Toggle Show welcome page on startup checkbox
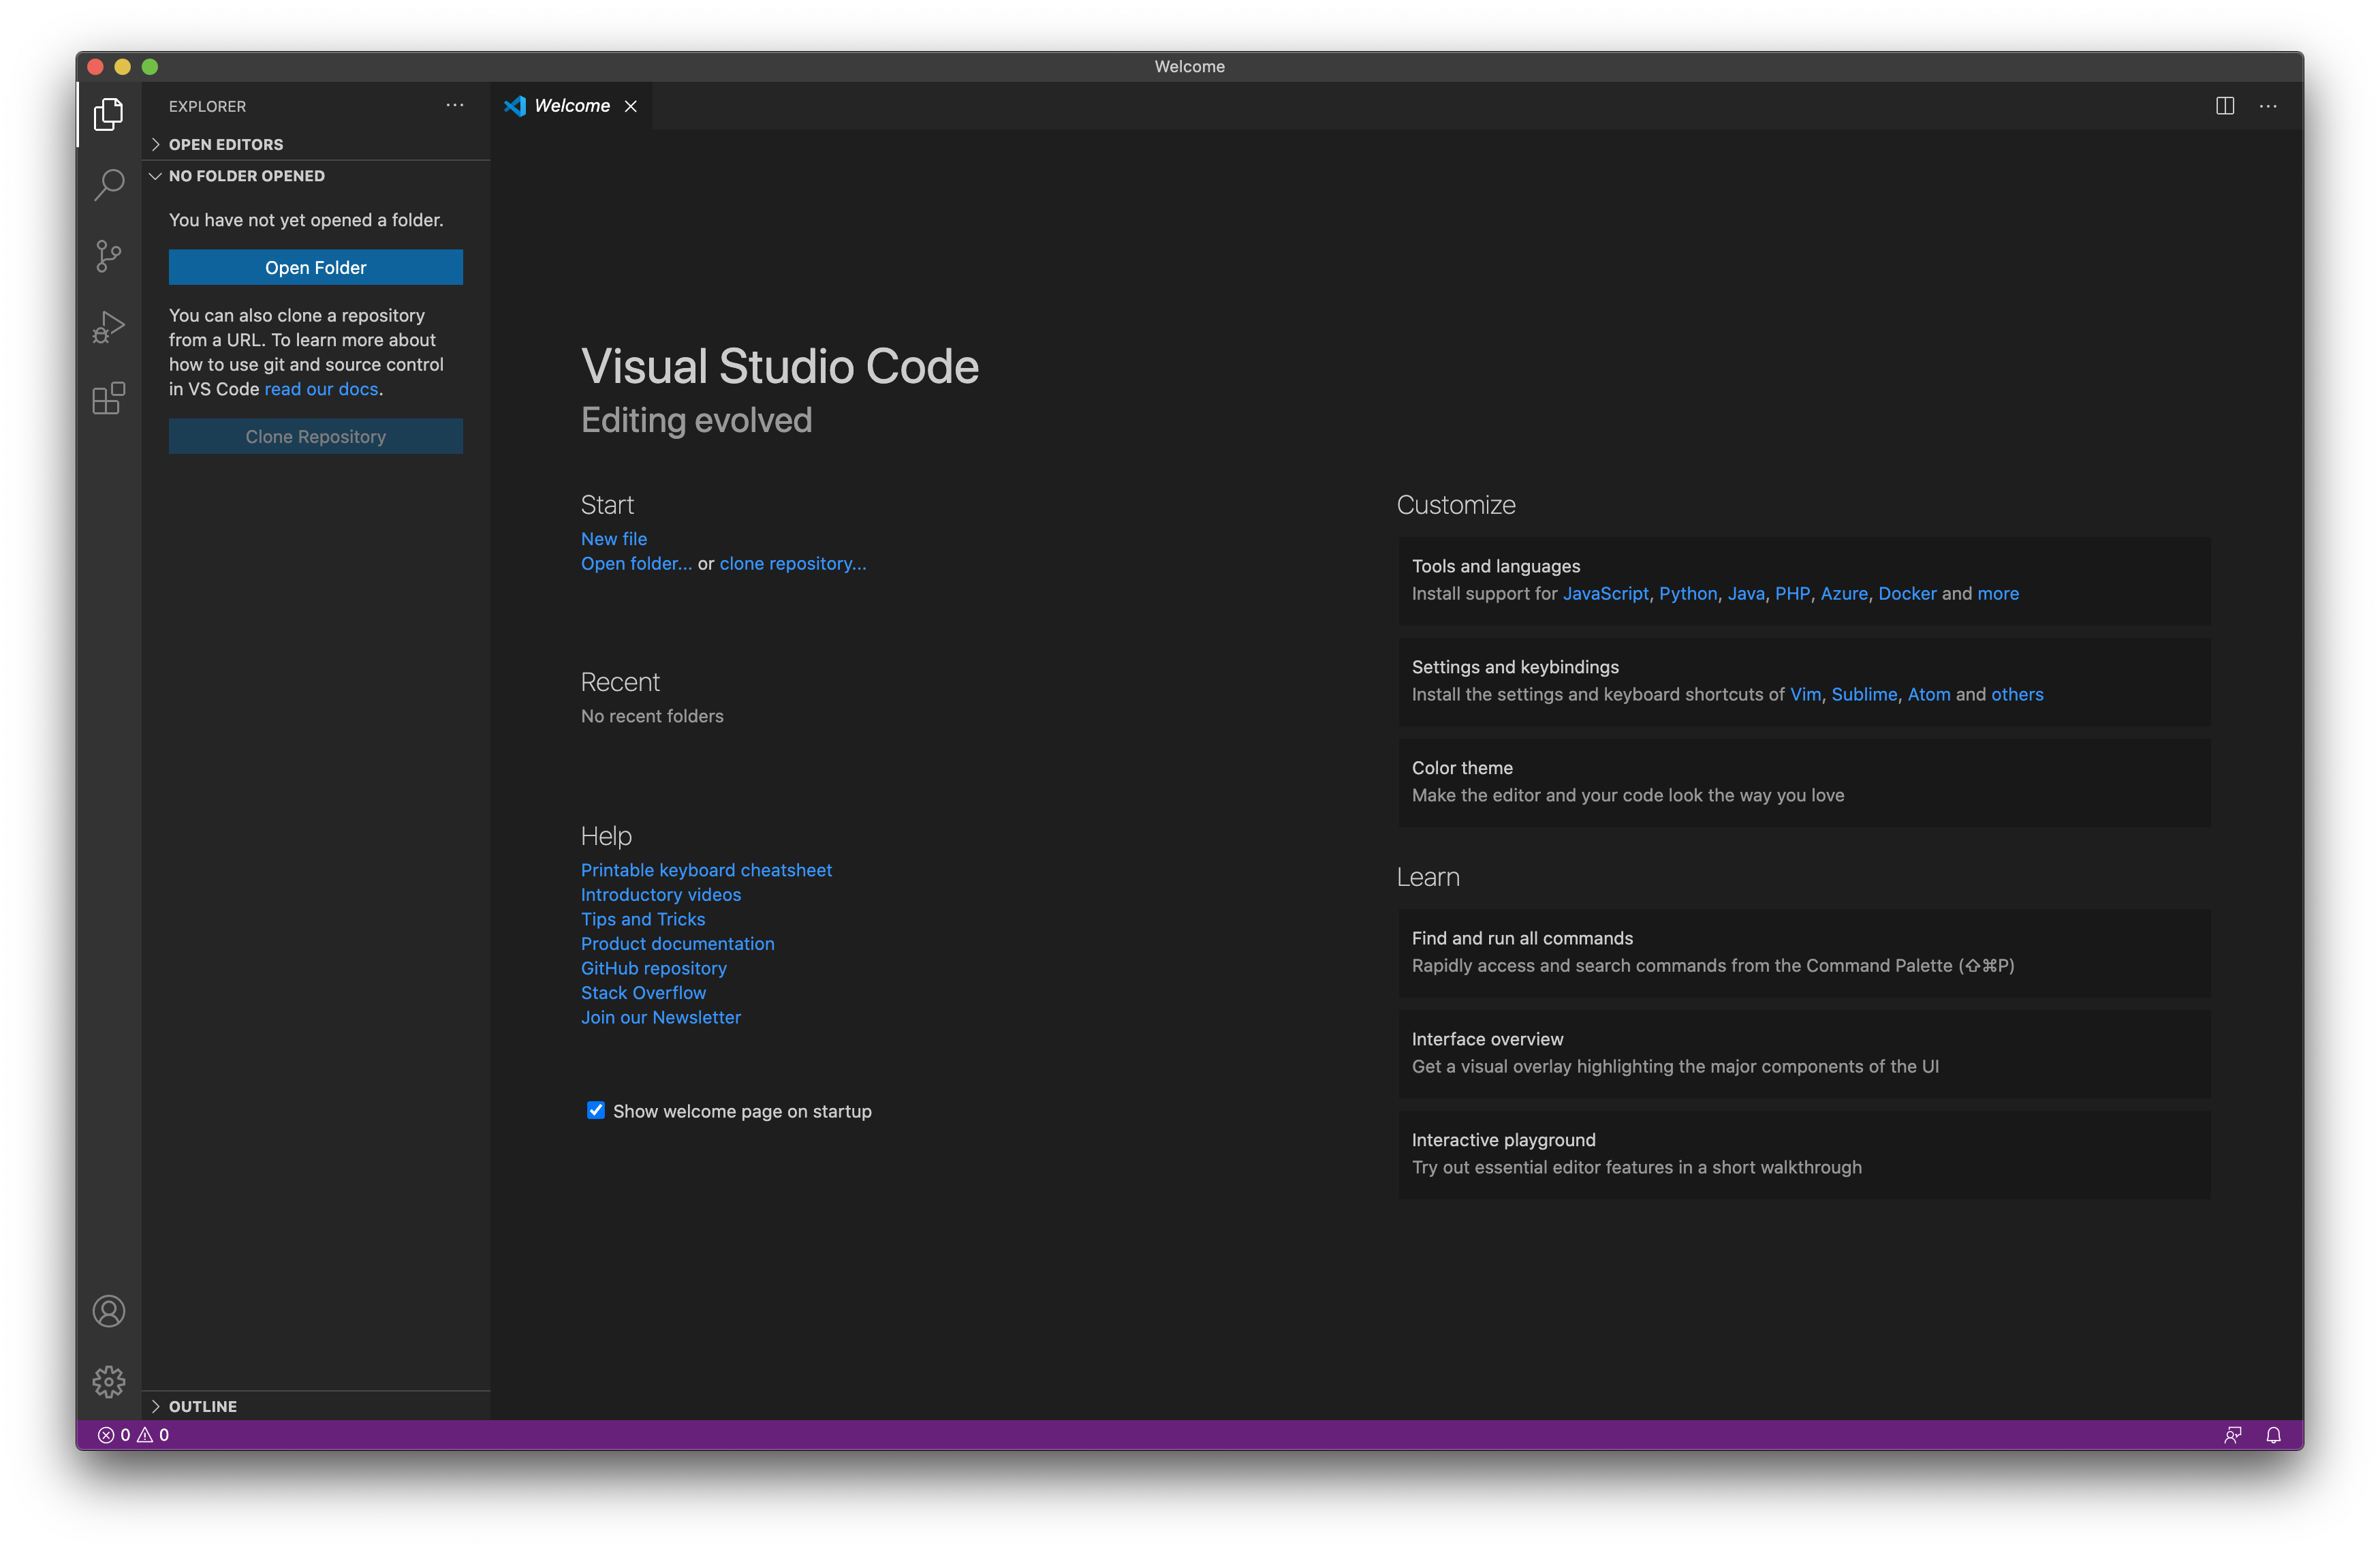 (596, 1109)
